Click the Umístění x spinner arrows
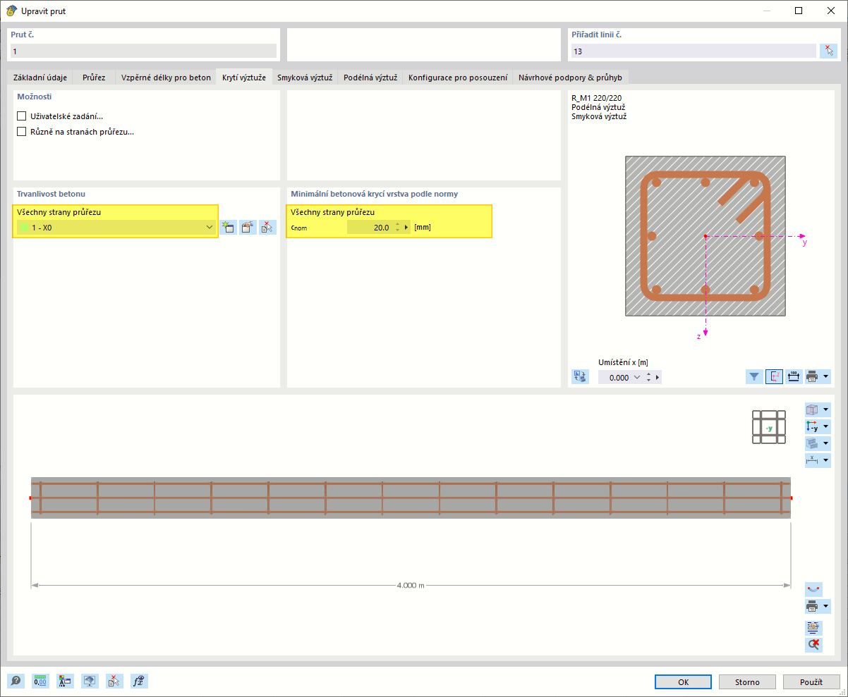Image resolution: width=848 pixels, height=697 pixels. tap(649, 378)
